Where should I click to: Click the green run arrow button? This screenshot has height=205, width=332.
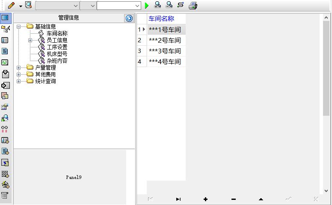tap(146, 6)
